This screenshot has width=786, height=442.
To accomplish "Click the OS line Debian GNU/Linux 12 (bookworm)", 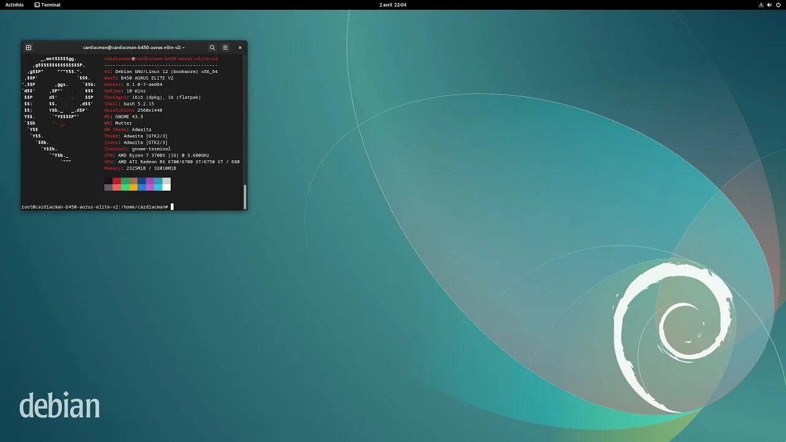I will 161,71.
